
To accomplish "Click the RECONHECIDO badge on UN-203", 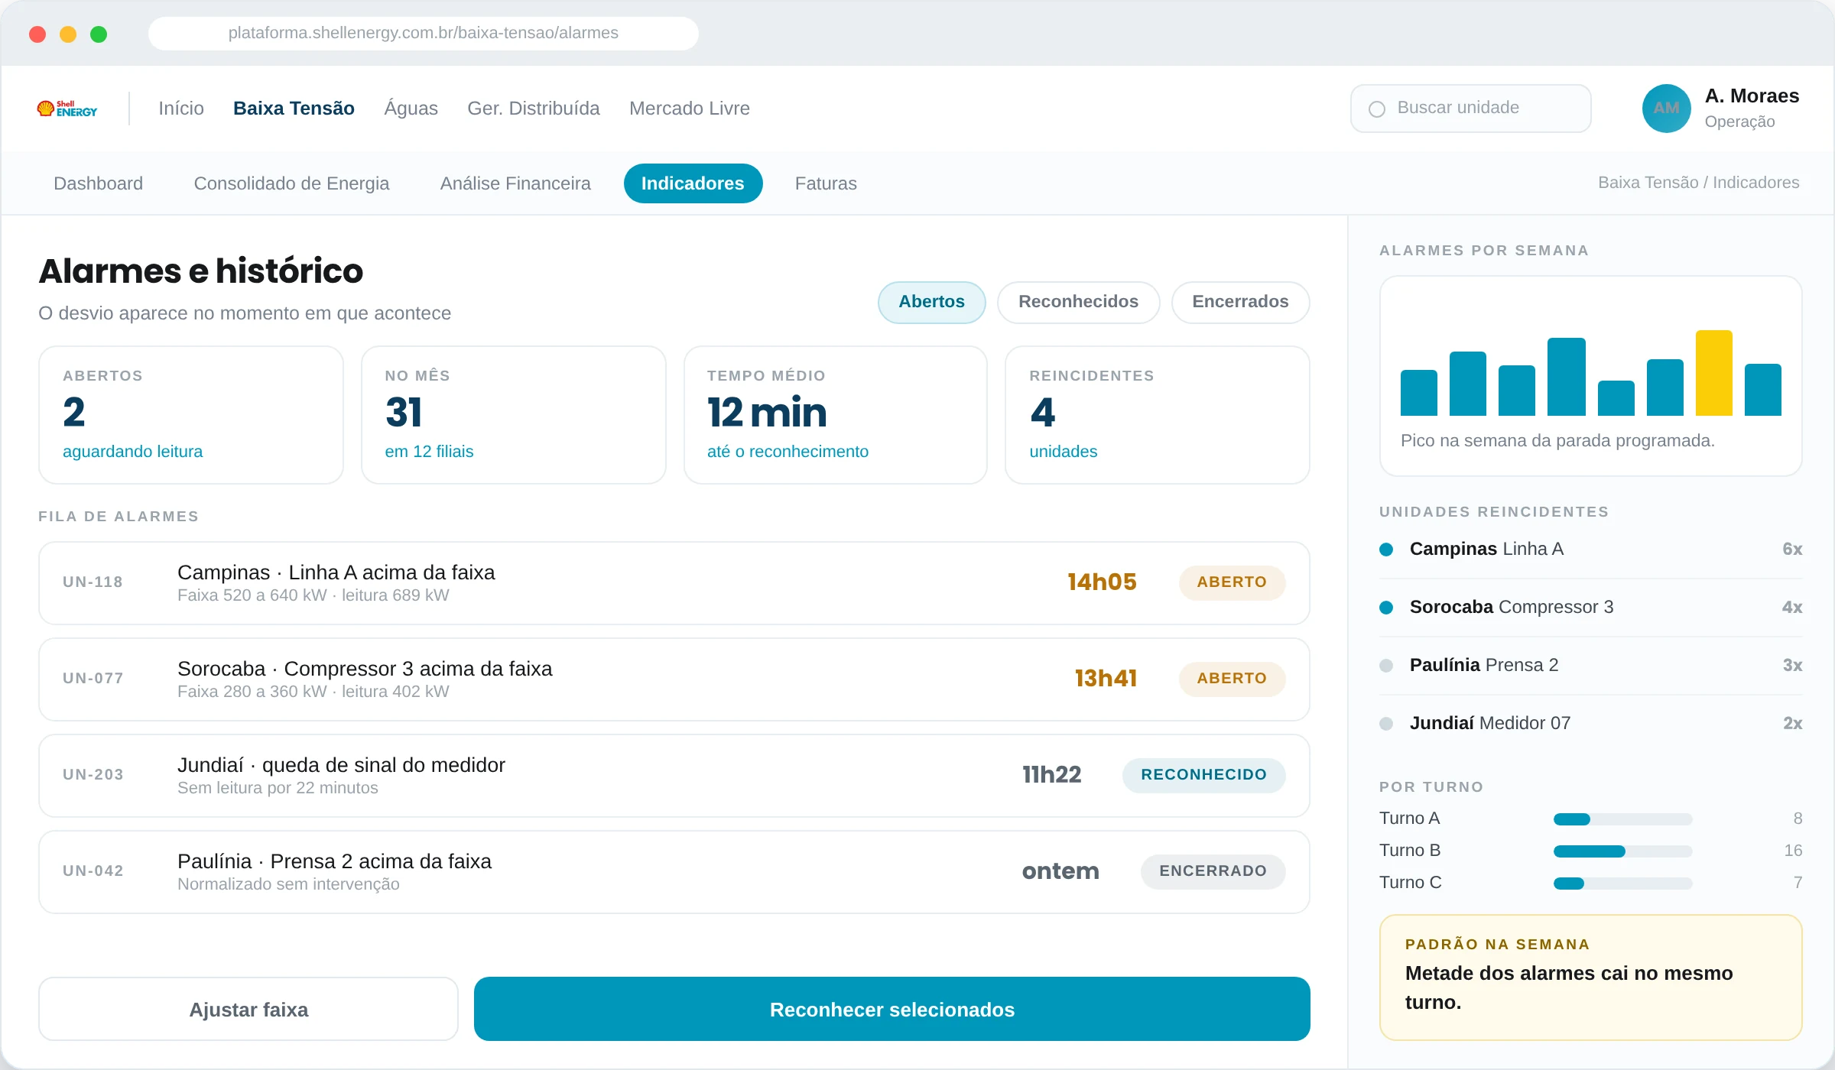I will [x=1203, y=775].
